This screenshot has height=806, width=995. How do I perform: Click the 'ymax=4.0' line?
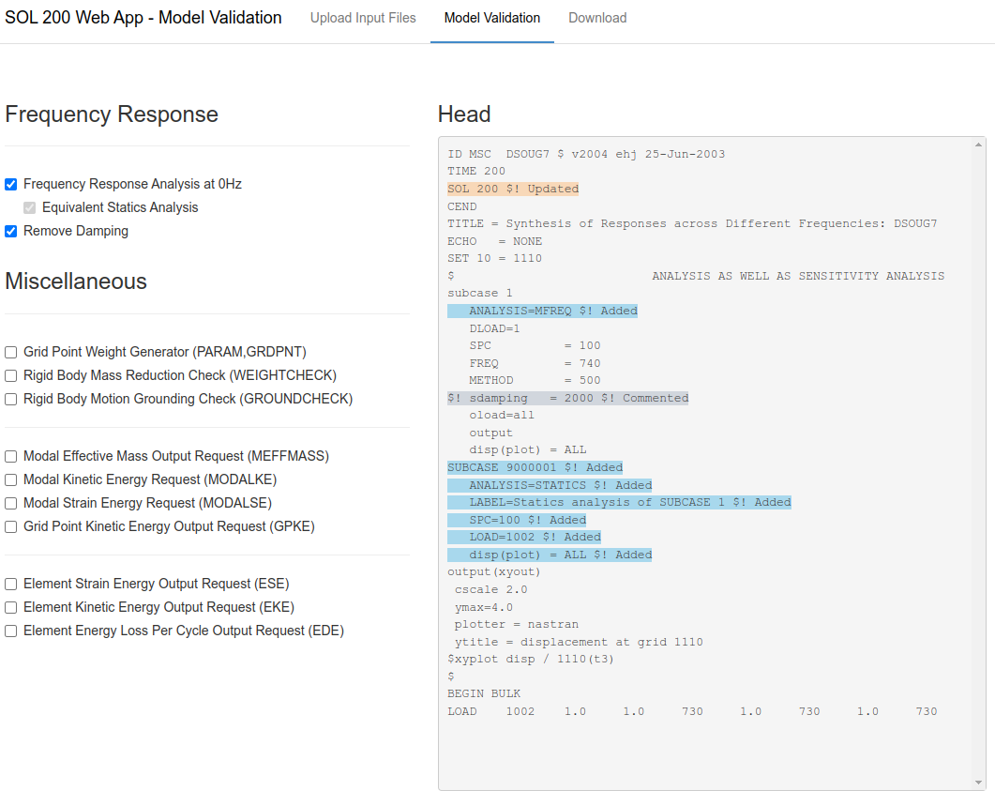[484, 607]
